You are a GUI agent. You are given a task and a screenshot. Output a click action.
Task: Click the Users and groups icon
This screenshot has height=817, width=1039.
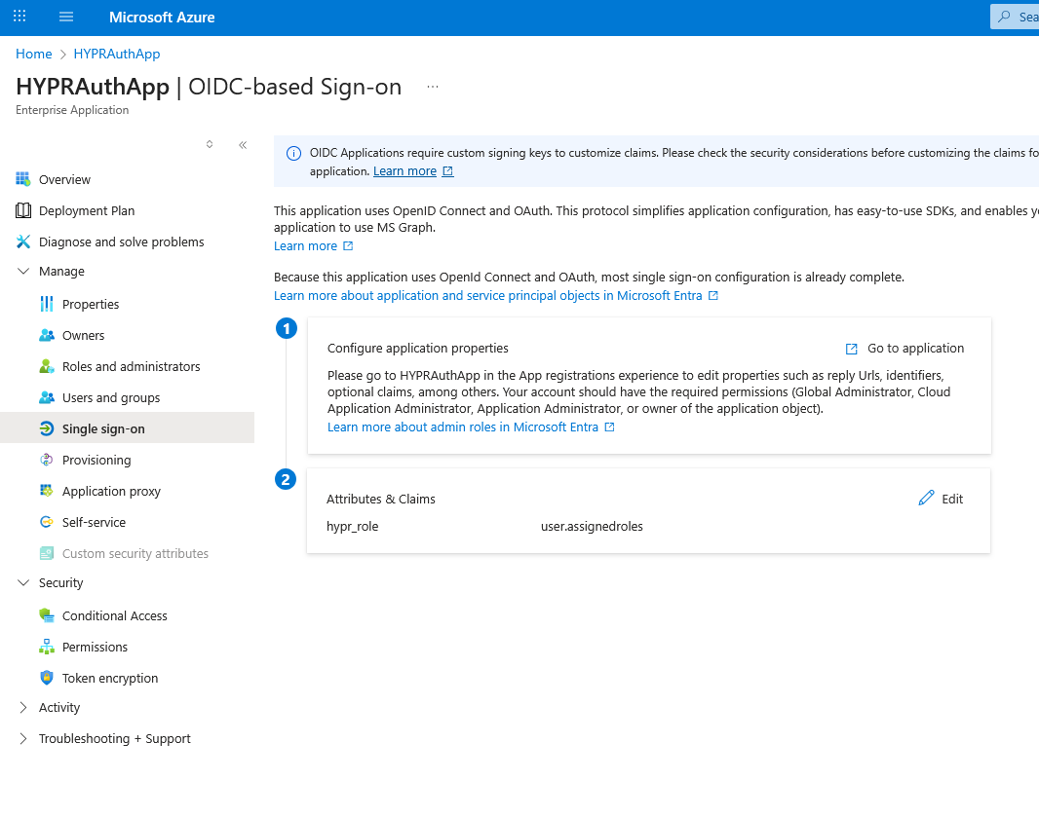[x=47, y=397]
